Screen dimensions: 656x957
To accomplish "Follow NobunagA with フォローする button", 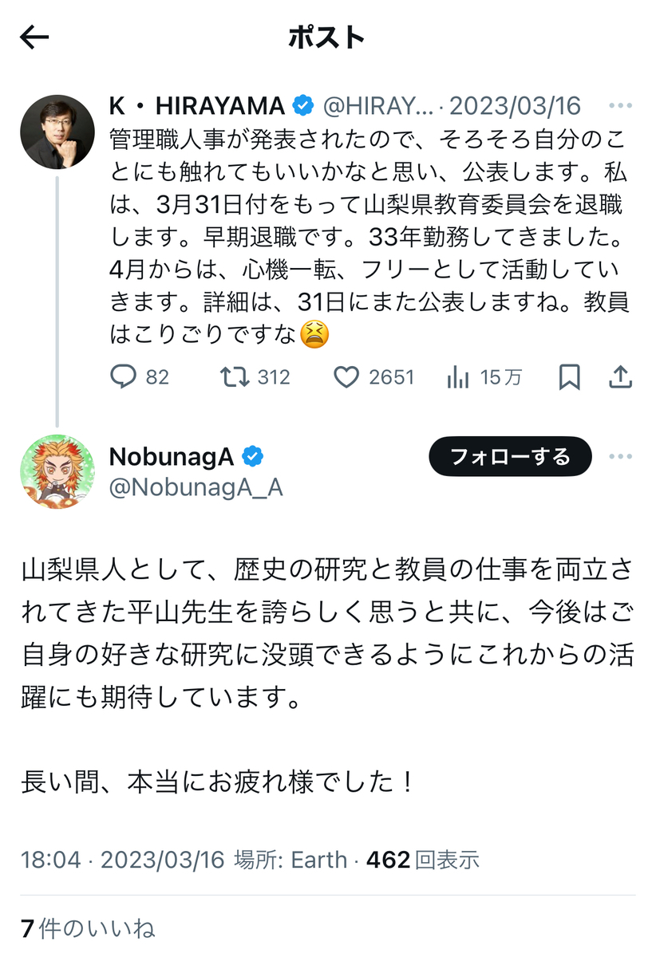I will point(510,457).
